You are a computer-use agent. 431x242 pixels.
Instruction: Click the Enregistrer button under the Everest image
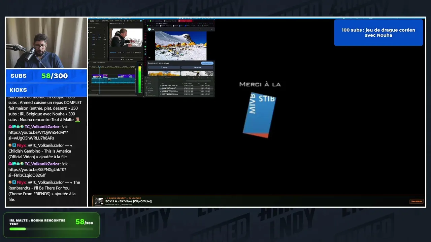coord(198,67)
